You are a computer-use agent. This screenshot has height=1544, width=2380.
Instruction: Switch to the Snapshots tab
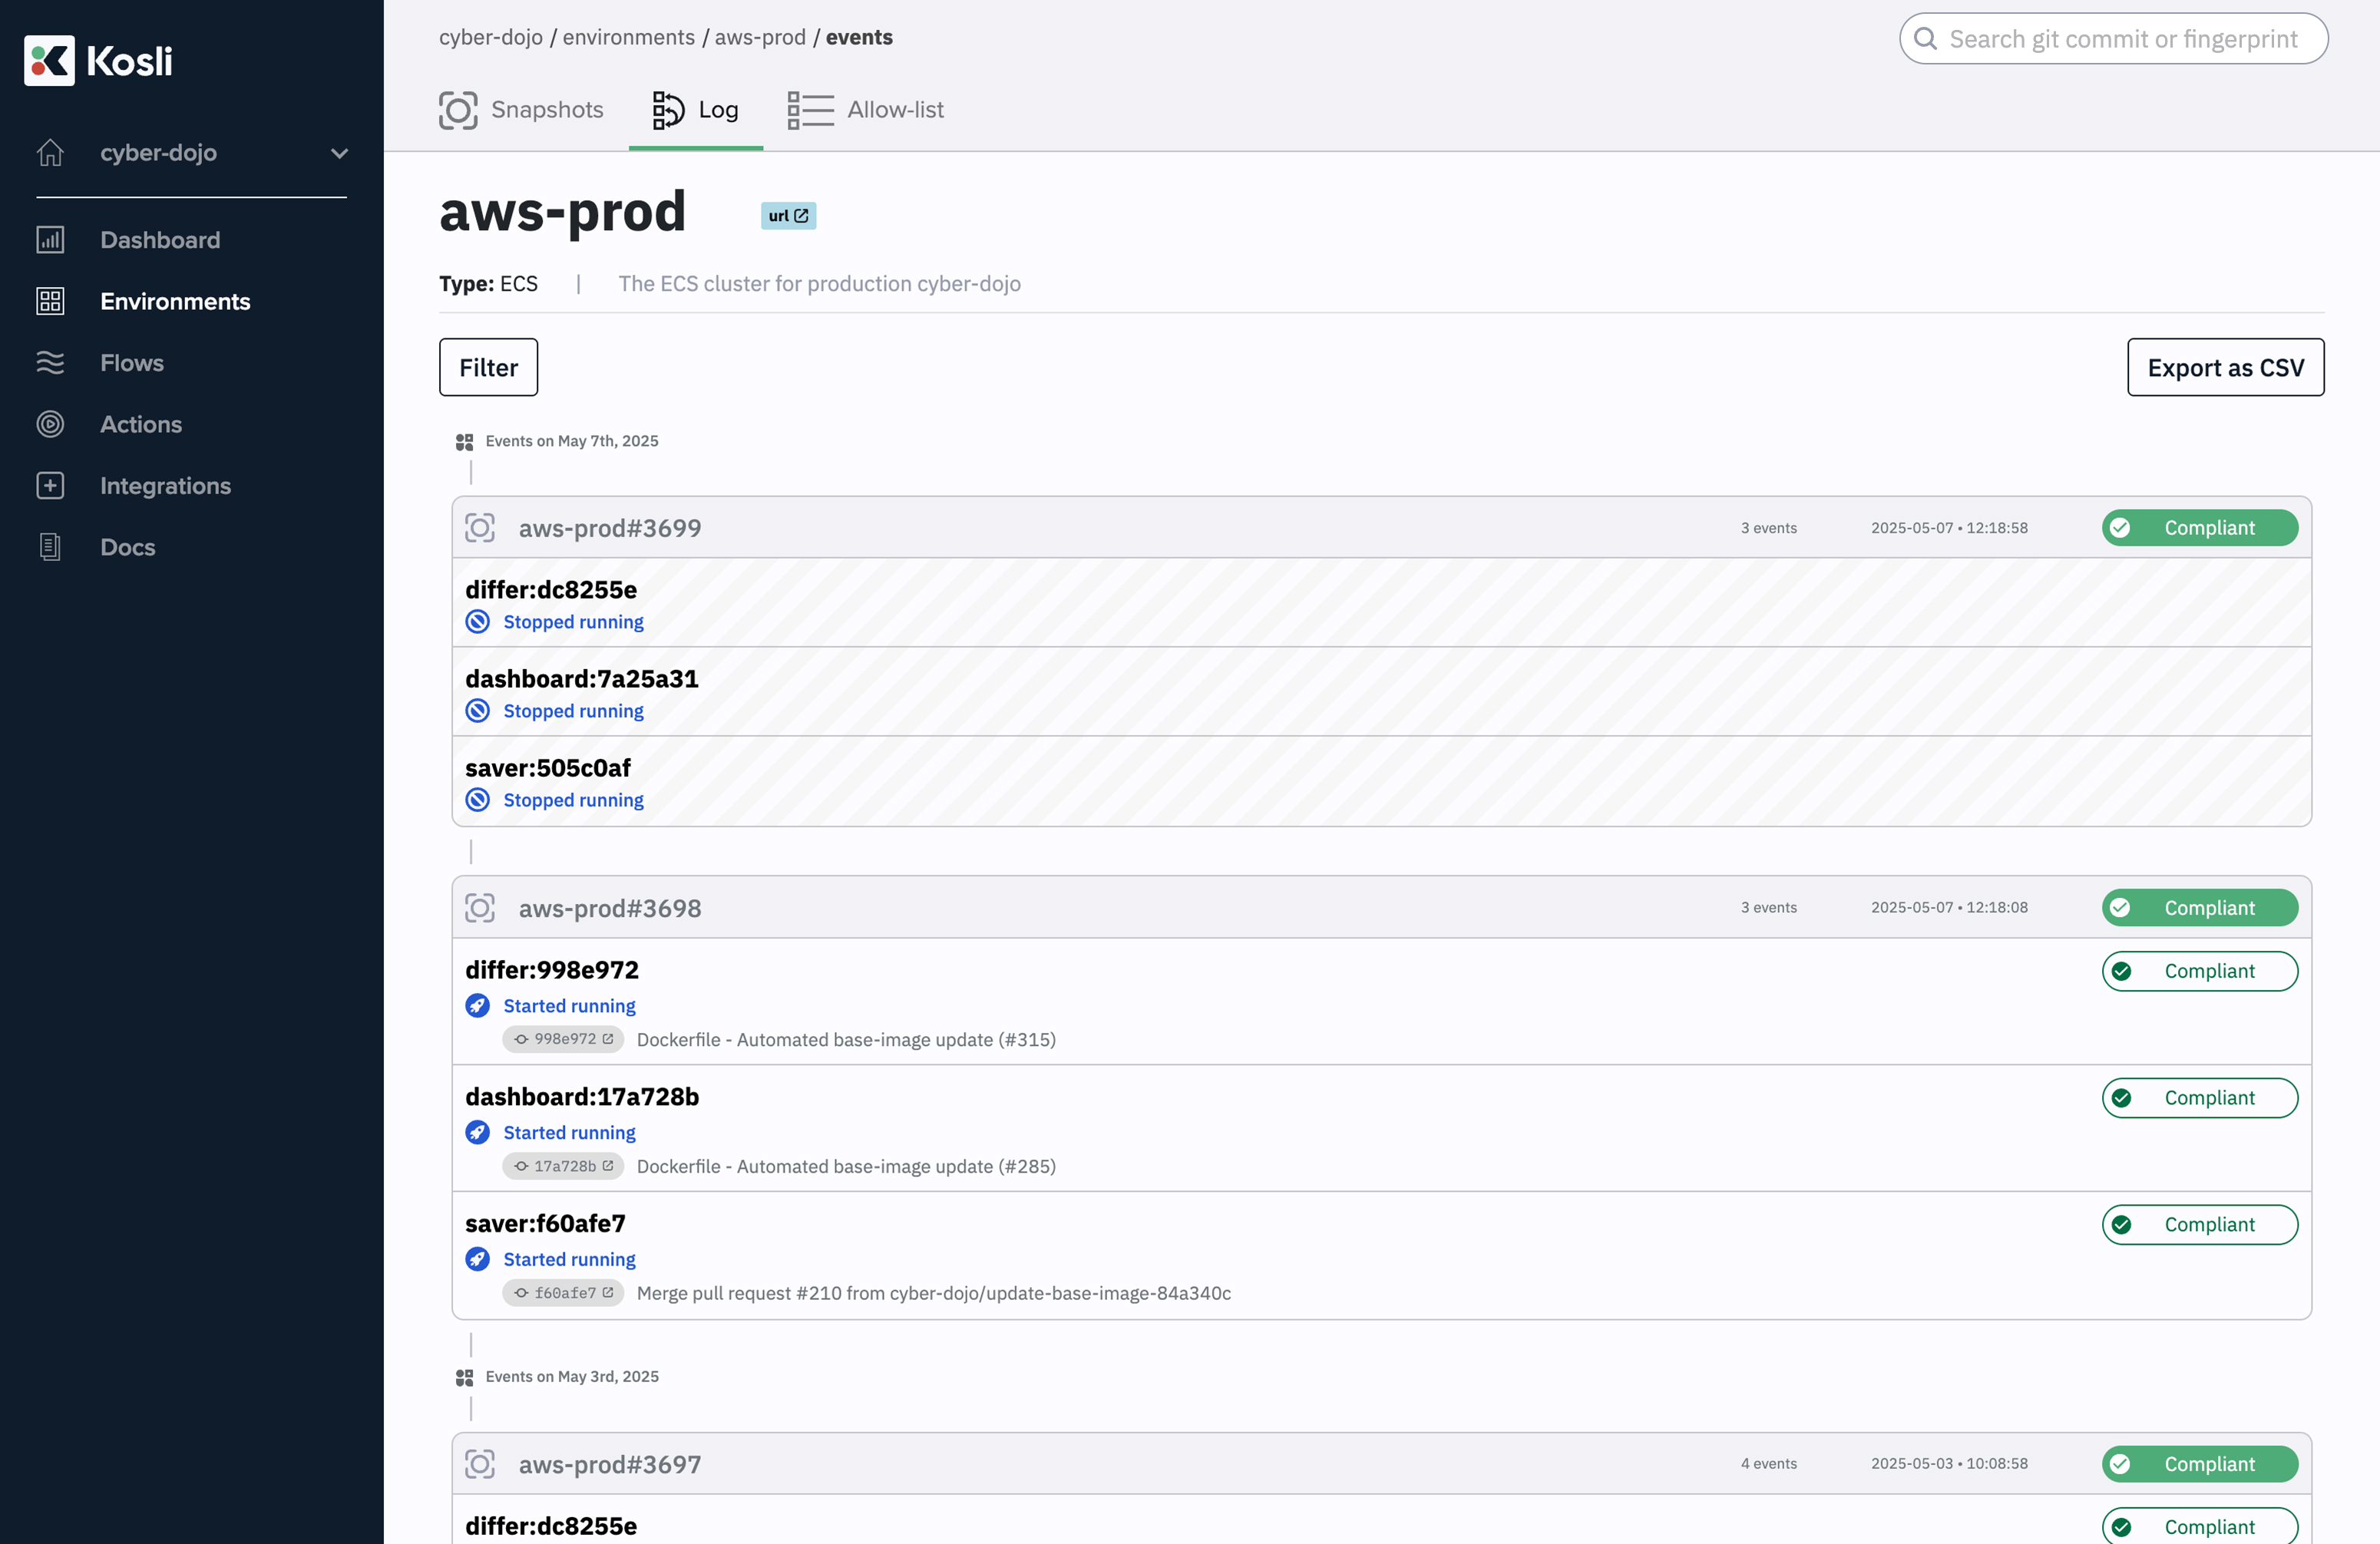tap(521, 110)
